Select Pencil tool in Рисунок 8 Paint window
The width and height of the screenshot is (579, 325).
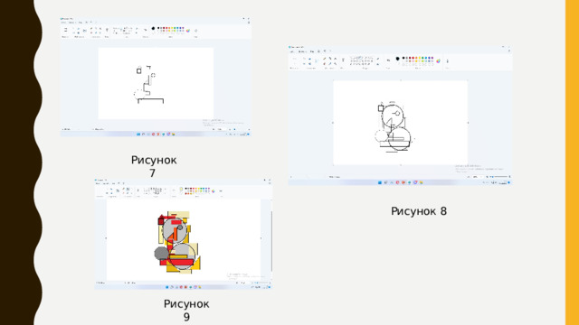pos(324,58)
